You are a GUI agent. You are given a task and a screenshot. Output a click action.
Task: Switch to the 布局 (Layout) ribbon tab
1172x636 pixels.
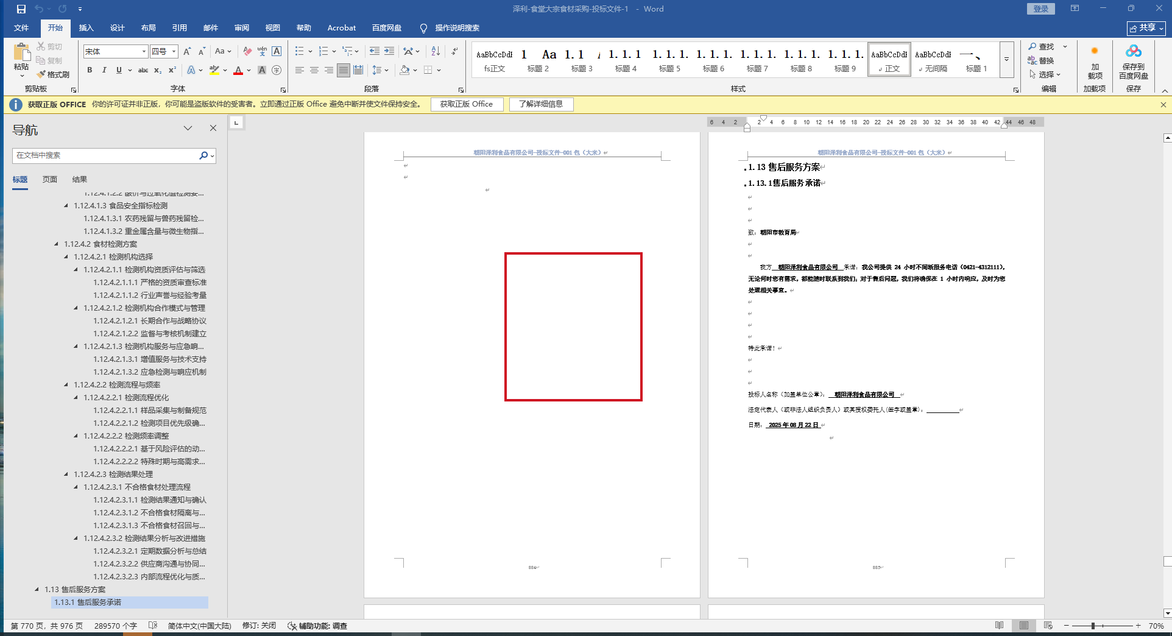click(x=149, y=28)
